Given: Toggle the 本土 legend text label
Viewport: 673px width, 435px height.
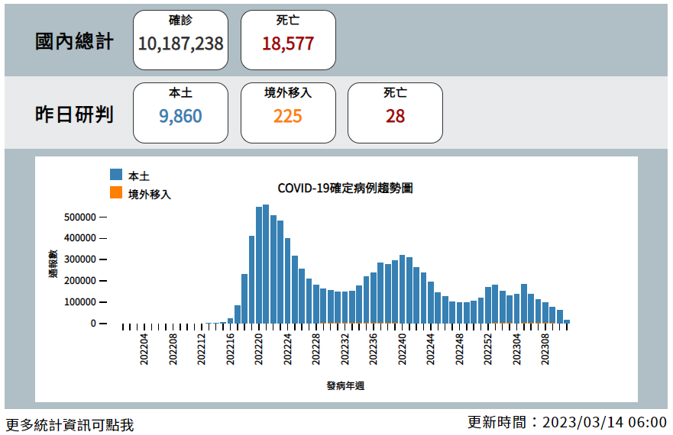Looking at the screenshot, I should tap(139, 176).
